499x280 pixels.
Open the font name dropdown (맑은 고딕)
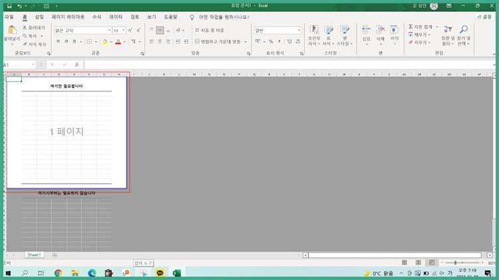pyautogui.click(x=110, y=31)
